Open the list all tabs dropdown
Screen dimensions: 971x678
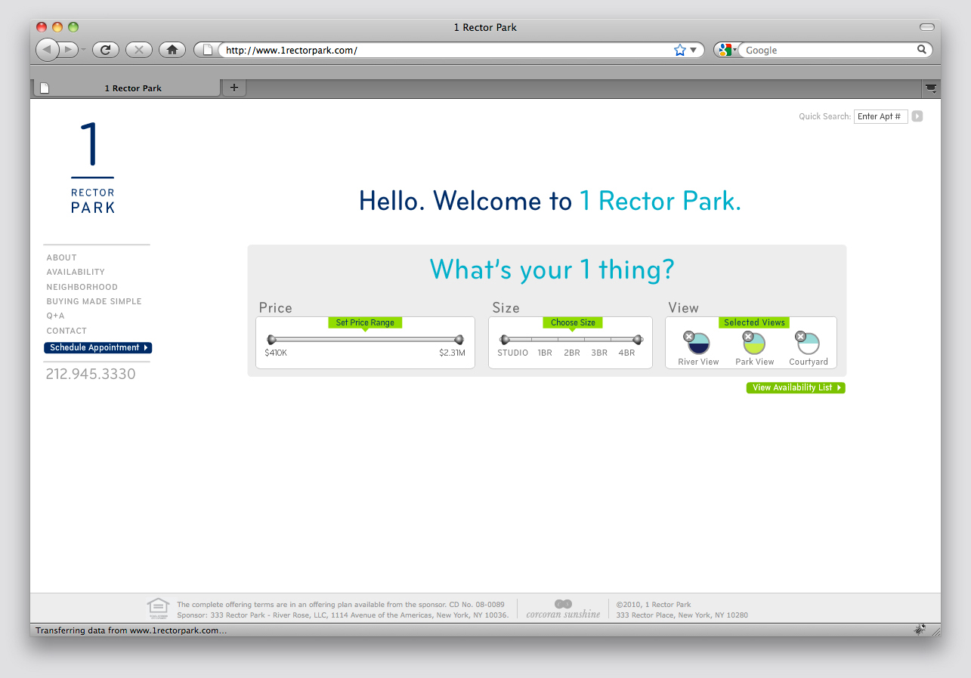coord(931,88)
